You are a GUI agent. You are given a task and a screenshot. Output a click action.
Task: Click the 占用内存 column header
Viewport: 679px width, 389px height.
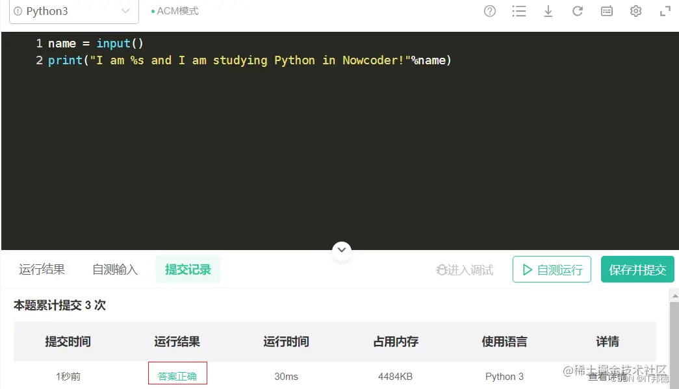pos(395,342)
